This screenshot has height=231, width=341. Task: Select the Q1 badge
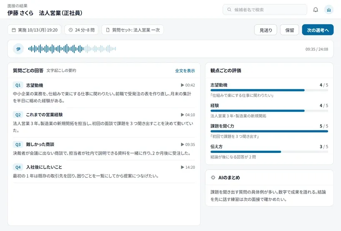[x=18, y=85]
